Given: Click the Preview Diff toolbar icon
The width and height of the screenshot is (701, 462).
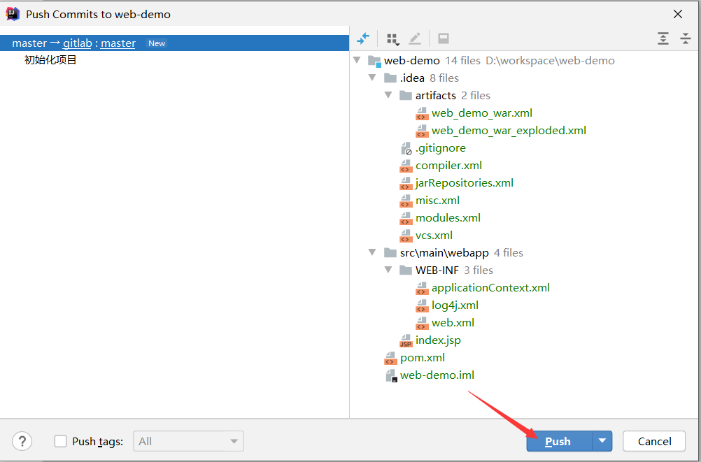Looking at the screenshot, I should [x=444, y=38].
